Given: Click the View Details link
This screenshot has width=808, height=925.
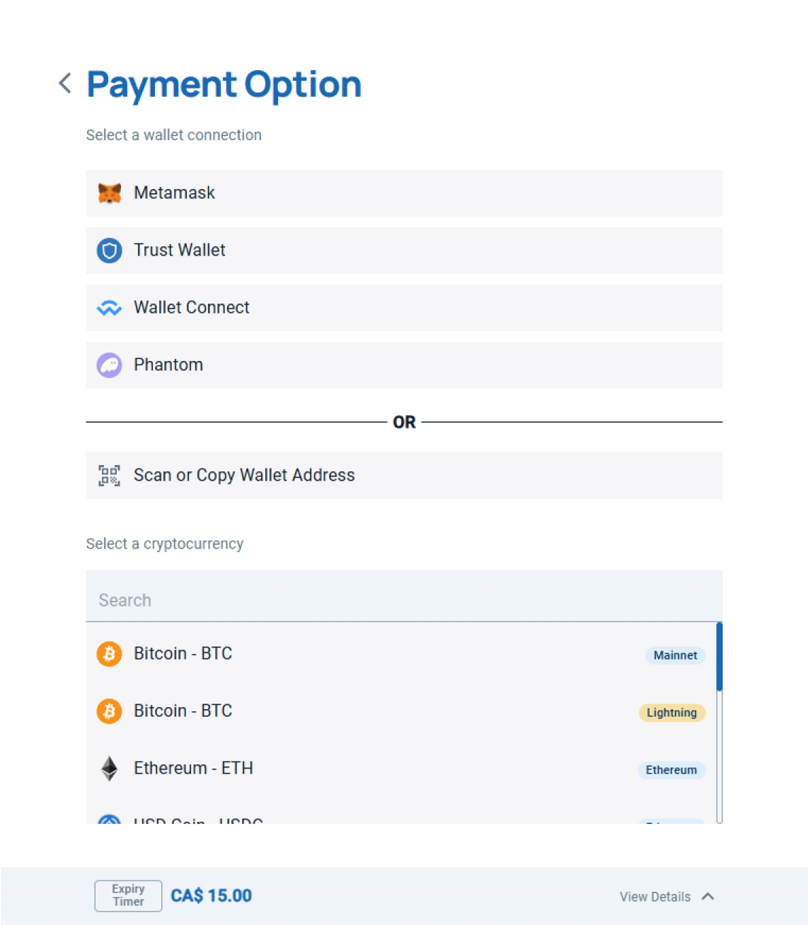Looking at the screenshot, I should click(653, 896).
